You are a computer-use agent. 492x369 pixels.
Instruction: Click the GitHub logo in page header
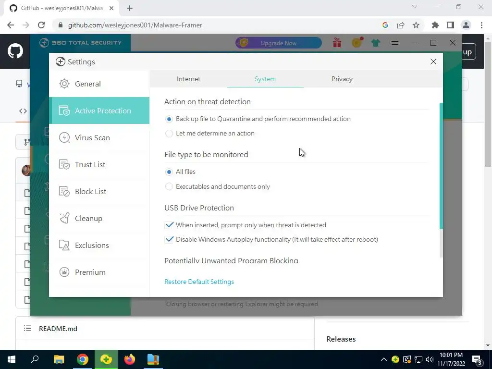[15, 51]
